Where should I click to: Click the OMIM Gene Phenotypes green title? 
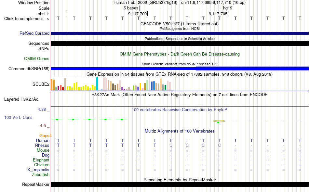tap(180, 54)
